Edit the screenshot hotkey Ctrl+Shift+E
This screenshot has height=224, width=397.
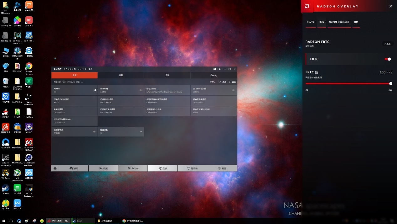tap(75, 111)
